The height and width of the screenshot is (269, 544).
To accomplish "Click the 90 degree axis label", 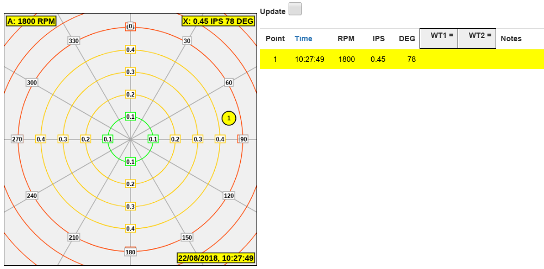I will [243, 139].
